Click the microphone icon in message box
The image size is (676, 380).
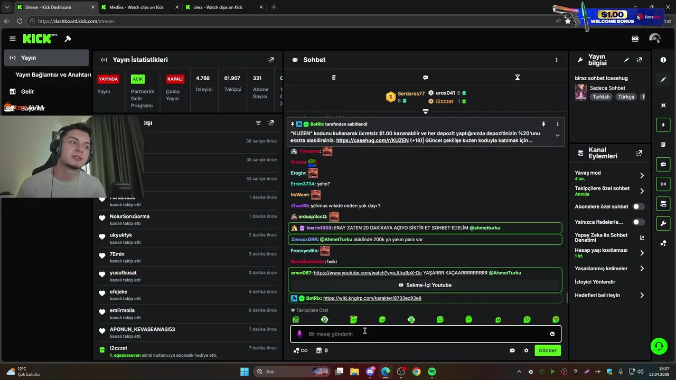(x=299, y=334)
